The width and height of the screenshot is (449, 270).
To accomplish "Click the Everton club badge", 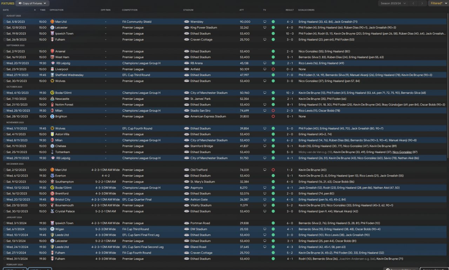I will coord(52,176).
